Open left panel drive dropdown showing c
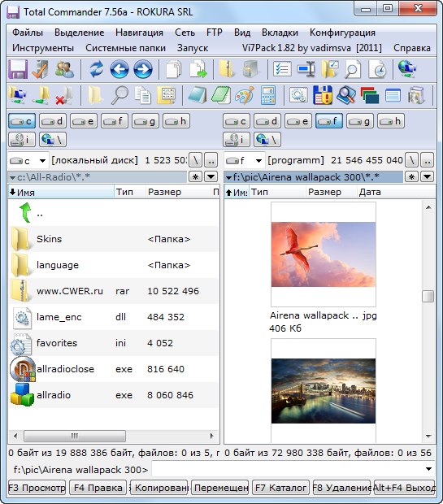Image resolution: width=443 pixels, height=504 pixels. [28, 160]
